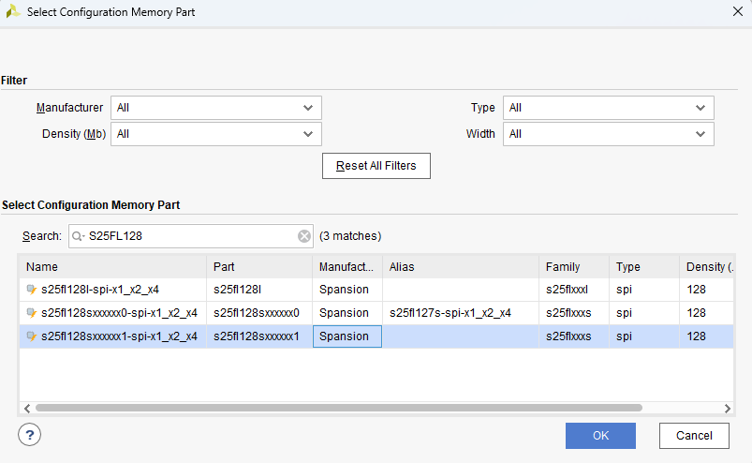Open the Manufacturer dropdown
752x463 pixels.
215,108
